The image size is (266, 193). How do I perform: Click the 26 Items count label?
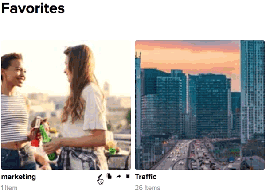click(x=148, y=188)
